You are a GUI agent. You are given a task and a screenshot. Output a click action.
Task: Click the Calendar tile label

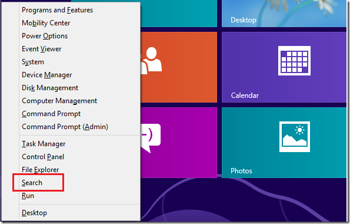click(x=245, y=95)
